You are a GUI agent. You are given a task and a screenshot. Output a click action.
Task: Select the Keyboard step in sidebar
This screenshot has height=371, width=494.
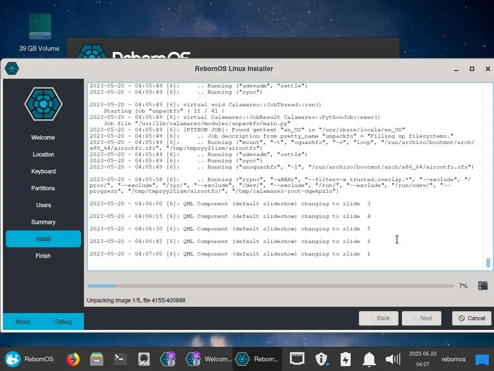click(43, 171)
